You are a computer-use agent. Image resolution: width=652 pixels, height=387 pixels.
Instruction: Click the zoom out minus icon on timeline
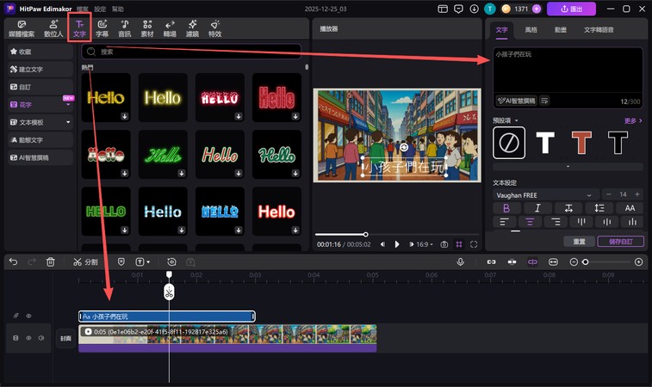[x=574, y=261]
